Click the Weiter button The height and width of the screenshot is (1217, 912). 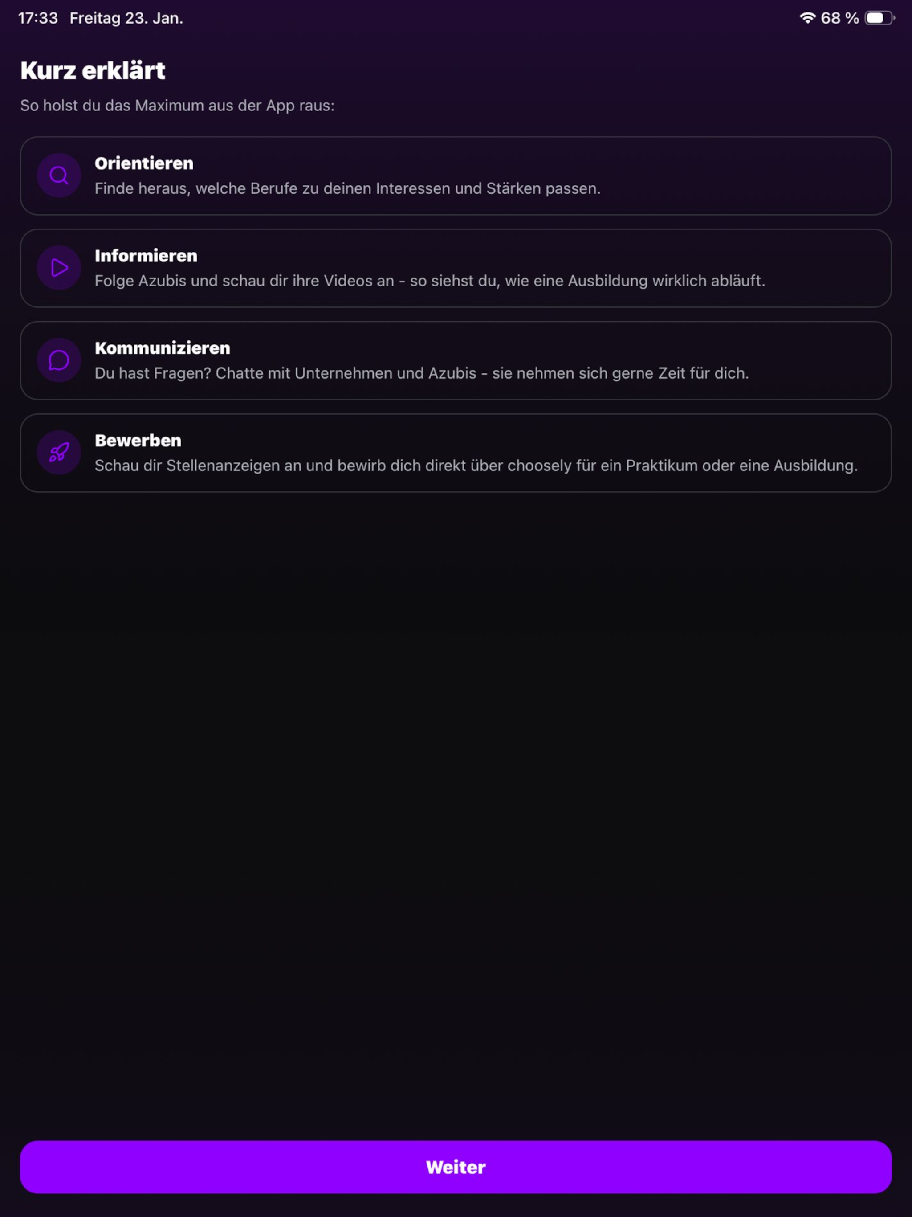point(456,1167)
